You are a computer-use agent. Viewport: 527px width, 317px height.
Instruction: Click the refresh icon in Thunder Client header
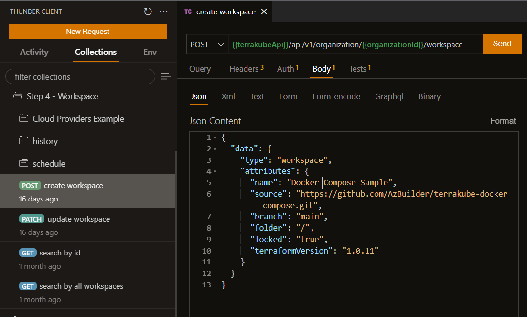coord(148,11)
